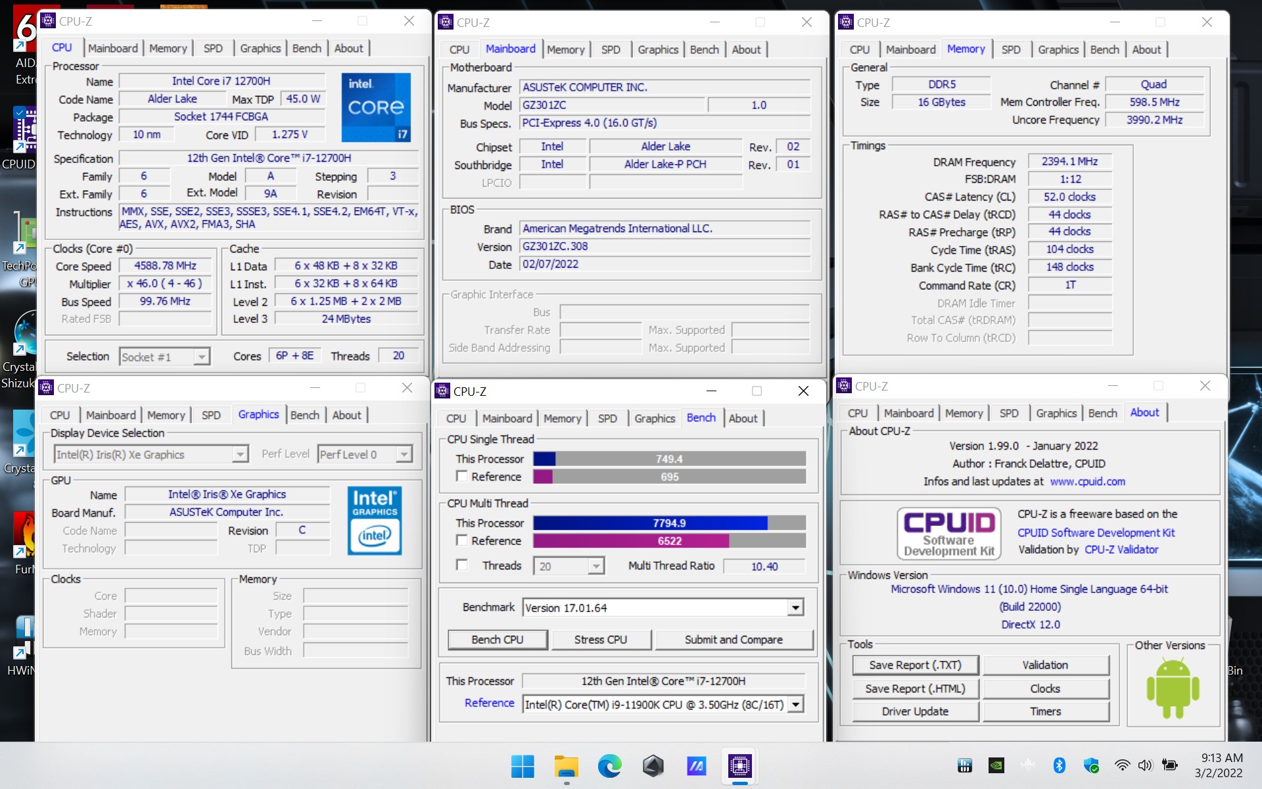This screenshot has width=1262, height=789.
Task: Click the Wi-Fi network tray icon
Action: 1122,765
